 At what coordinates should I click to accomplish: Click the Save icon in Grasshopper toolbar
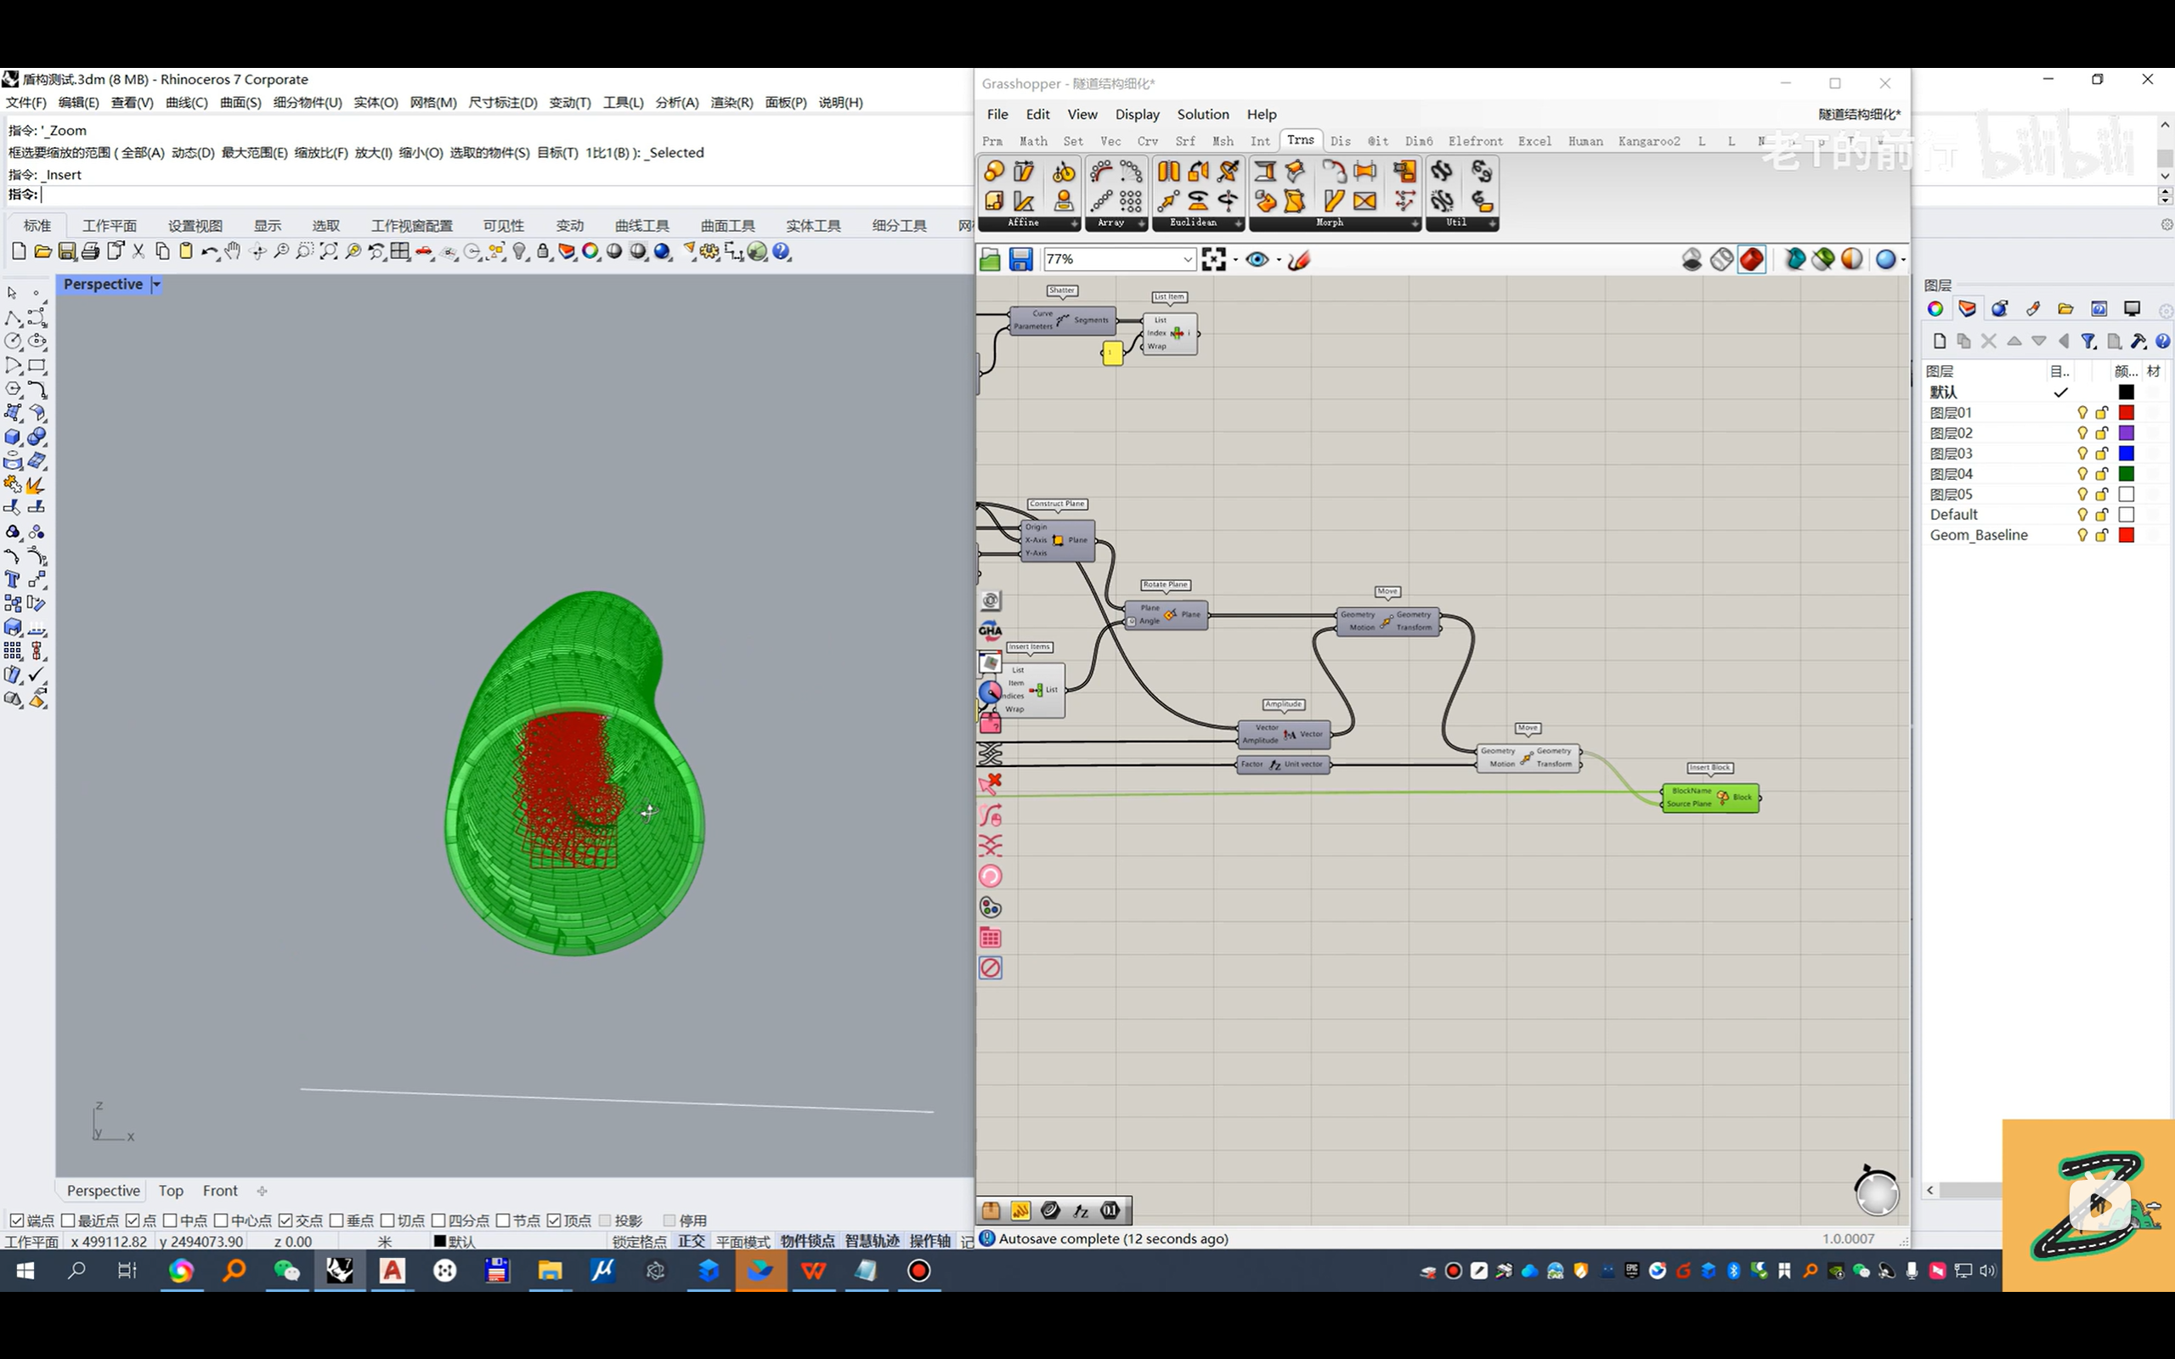click(1020, 260)
